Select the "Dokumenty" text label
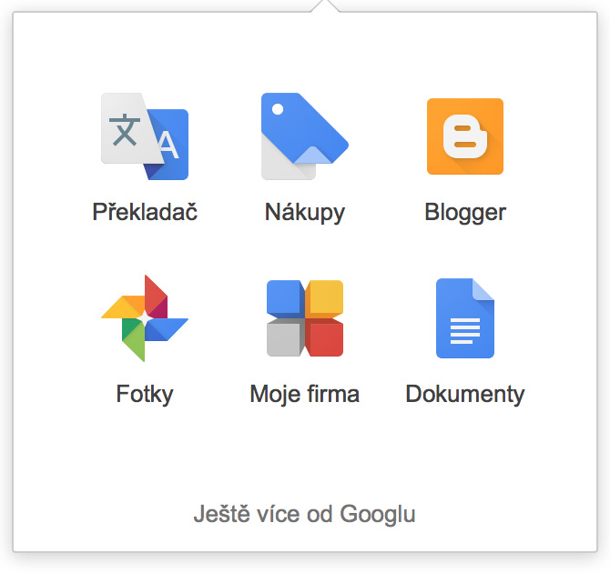Image resolution: width=610 pixels, height=573 pixels. click(x=464, y=395)
